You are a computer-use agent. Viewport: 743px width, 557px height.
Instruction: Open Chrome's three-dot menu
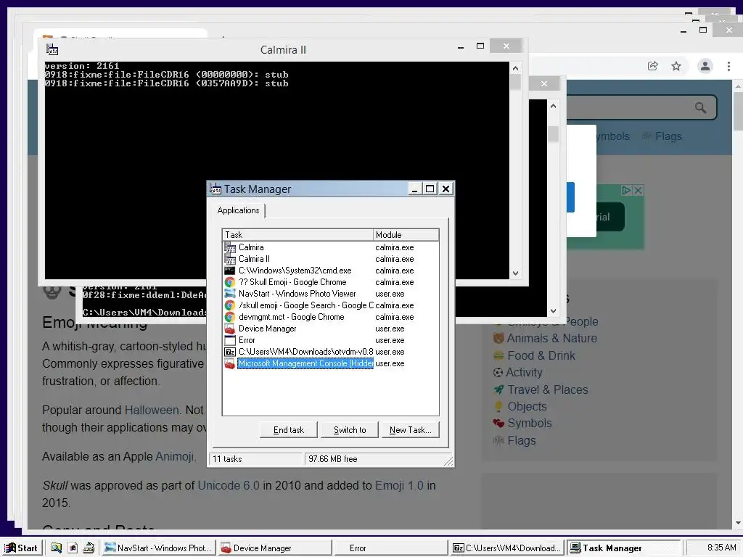[x=728, y=66]
